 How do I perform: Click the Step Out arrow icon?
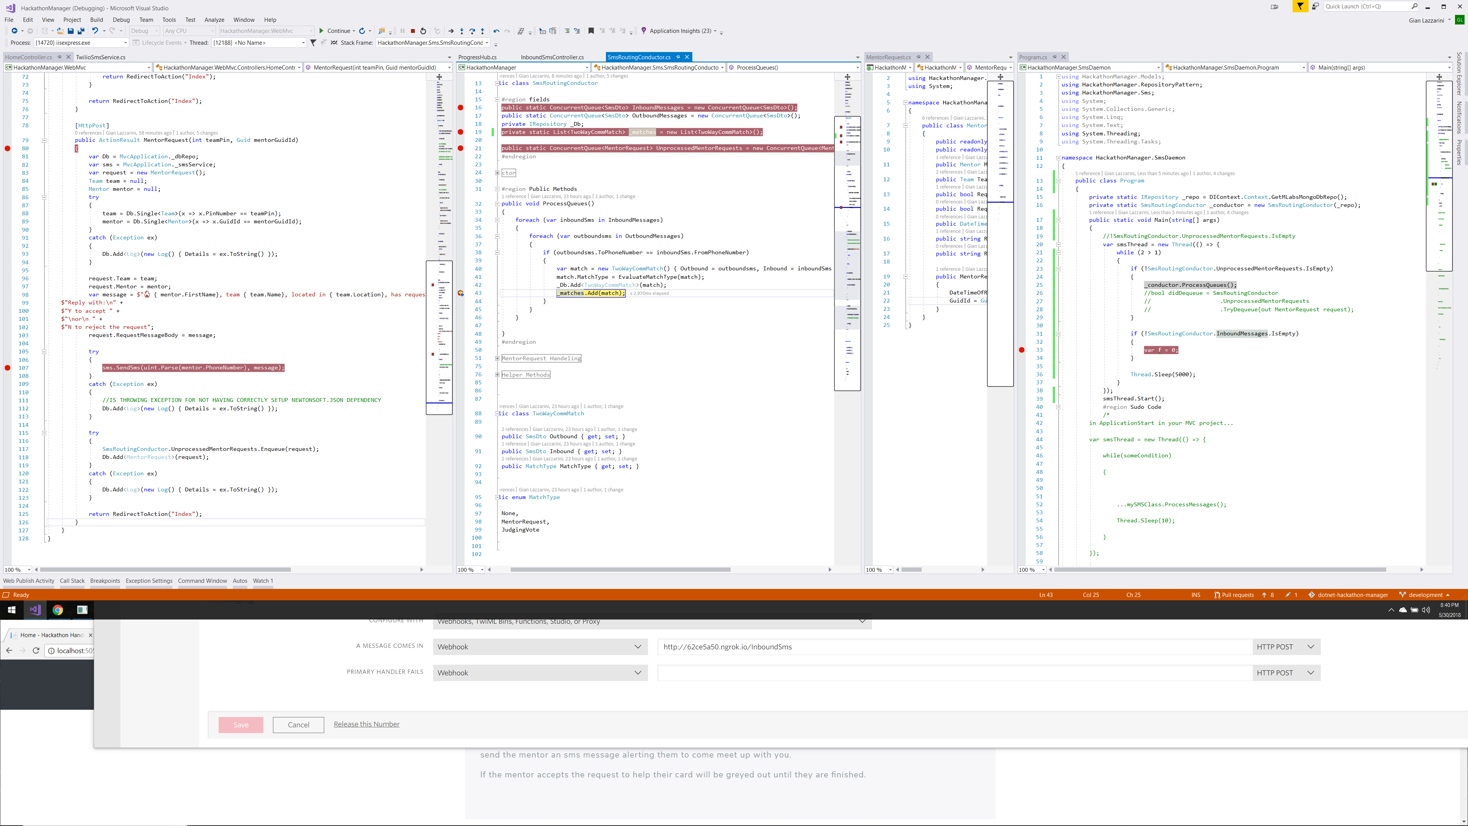482,31
